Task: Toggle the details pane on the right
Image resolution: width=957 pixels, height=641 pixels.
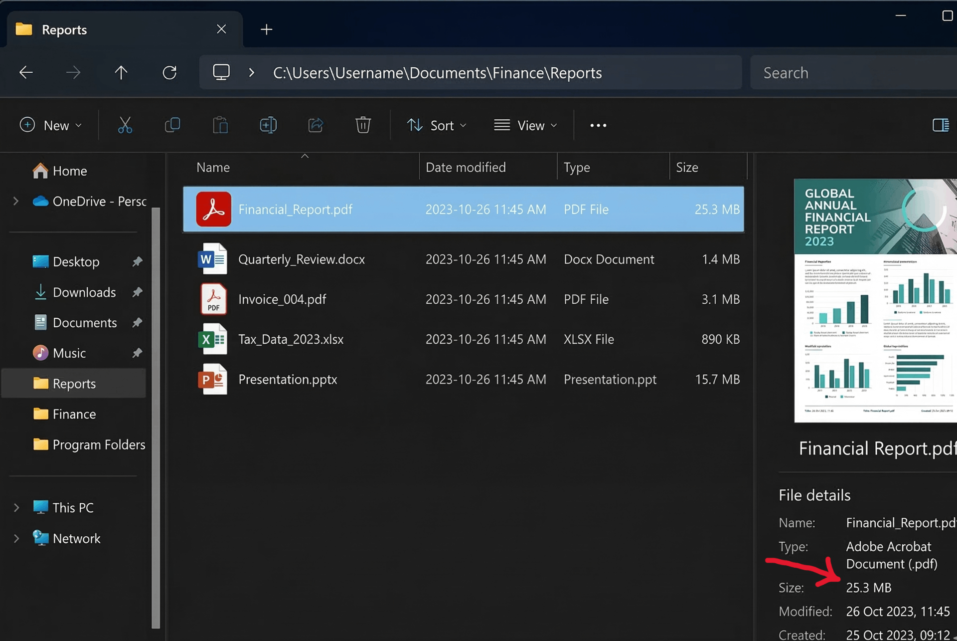Action: click(x=941, y=125)
